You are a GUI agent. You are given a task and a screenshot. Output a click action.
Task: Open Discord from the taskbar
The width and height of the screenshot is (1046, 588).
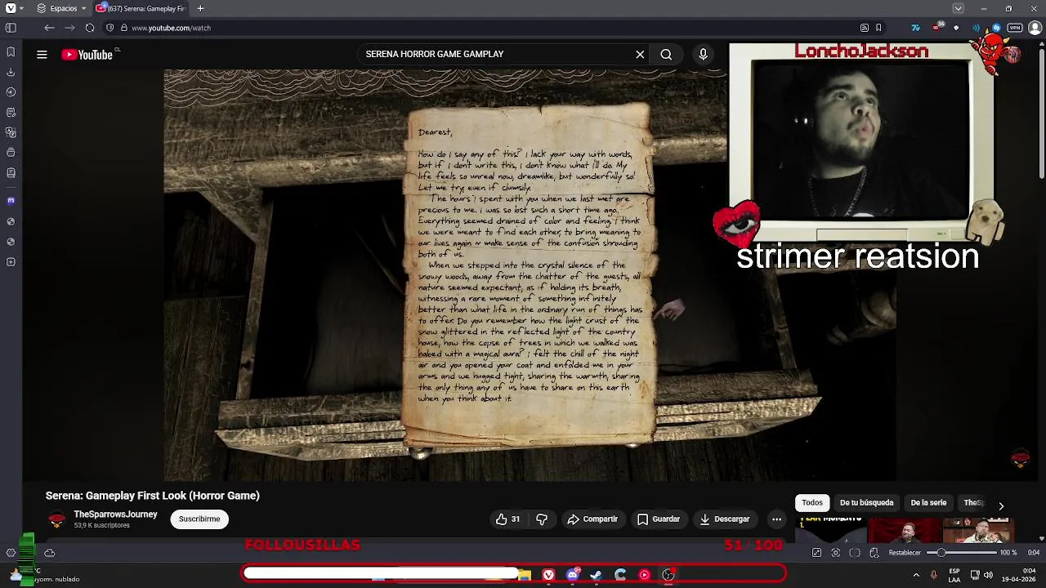coord(573,575)
